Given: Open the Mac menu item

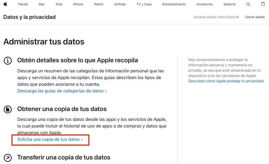Looking at the screenshot, I should pos(42,4).
